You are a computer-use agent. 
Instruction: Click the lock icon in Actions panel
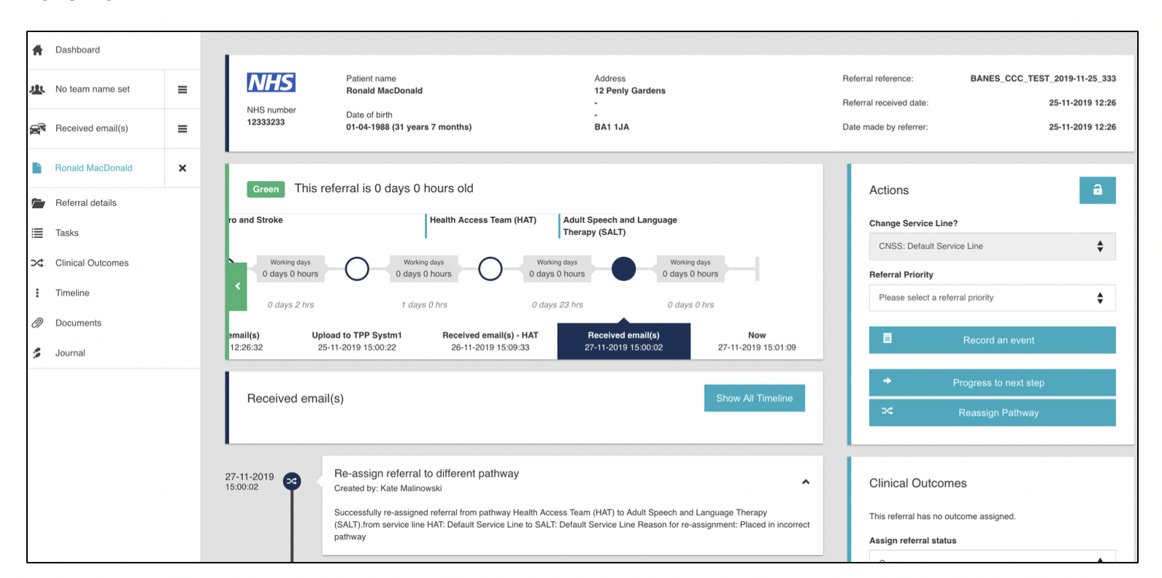click(1097, 190)
